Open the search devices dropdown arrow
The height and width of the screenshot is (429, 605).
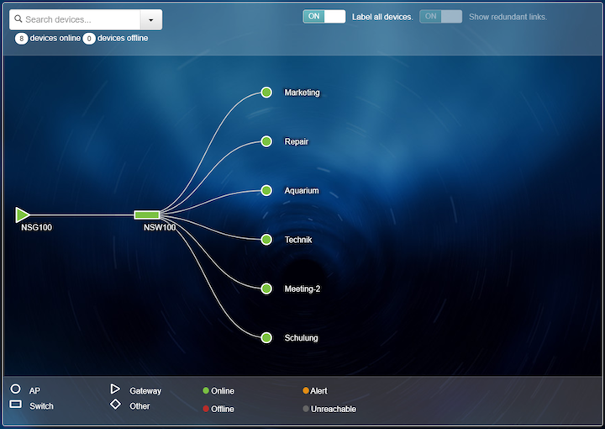point(150,20)
